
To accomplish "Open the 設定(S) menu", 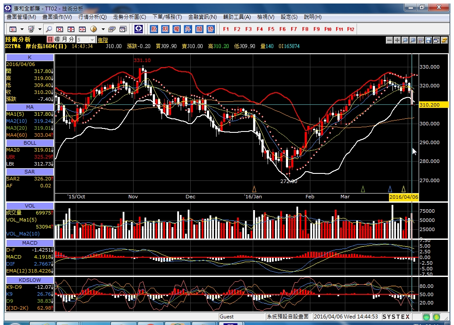I will coord(289,17).
